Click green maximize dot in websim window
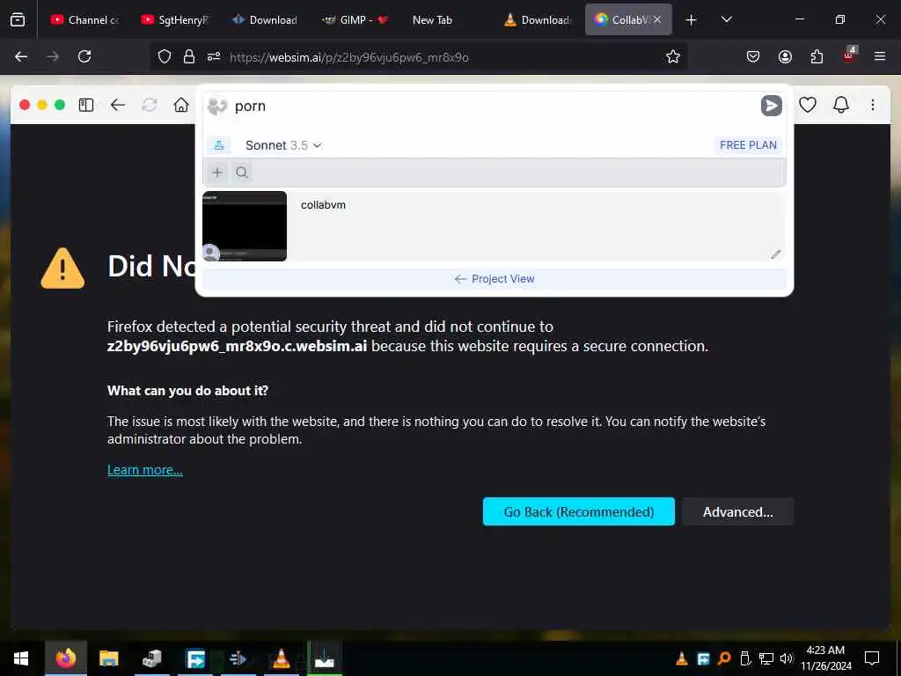 click(60, 105)
